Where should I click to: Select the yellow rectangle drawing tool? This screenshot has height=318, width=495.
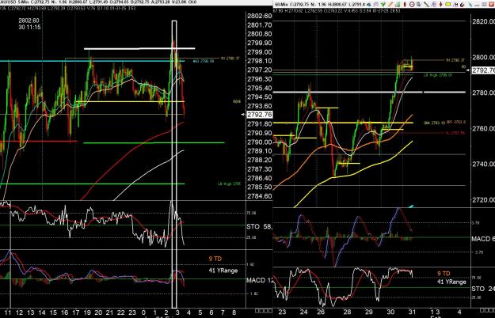click(x=448, y=5)
